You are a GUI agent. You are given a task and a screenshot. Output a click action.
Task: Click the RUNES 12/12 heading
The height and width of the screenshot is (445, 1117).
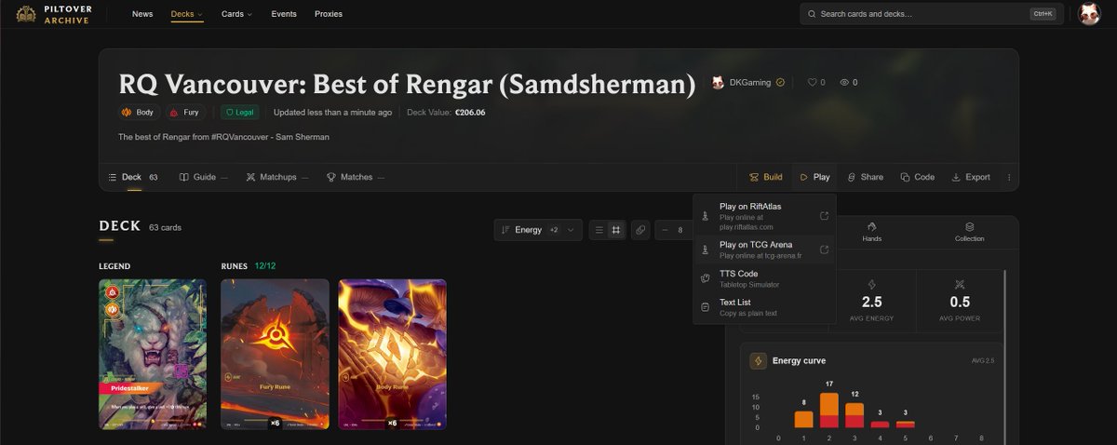[248, 266]
